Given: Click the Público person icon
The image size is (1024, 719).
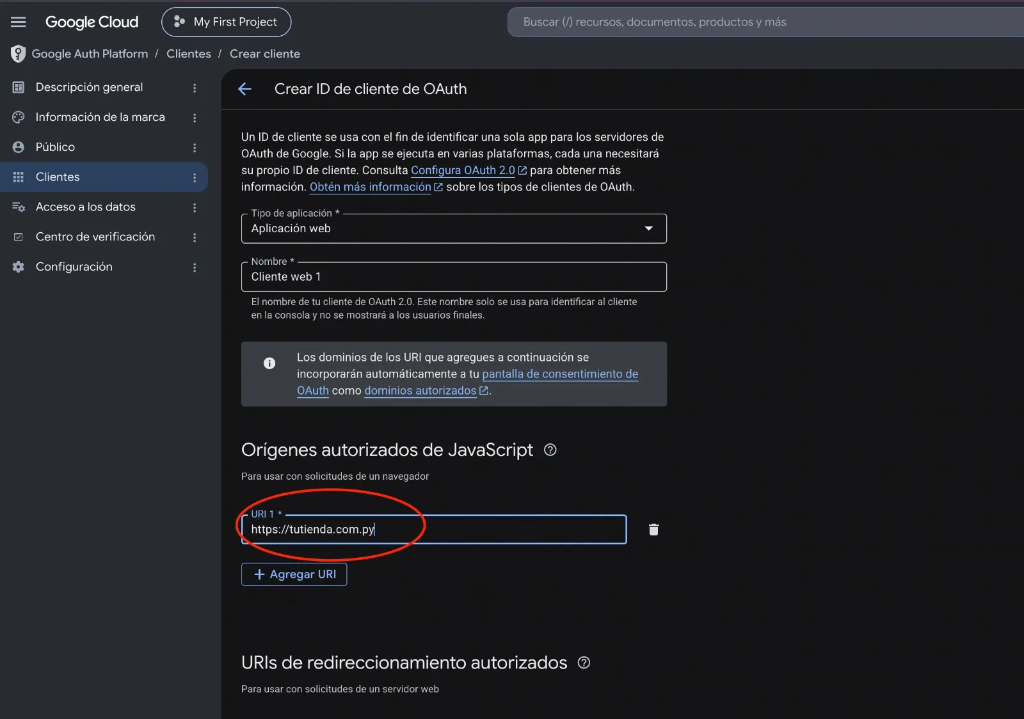Looking at the screenshot, I should click(x=19, y=147).
